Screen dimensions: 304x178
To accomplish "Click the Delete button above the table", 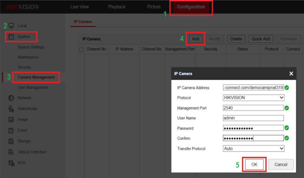I will click(236, 39).
